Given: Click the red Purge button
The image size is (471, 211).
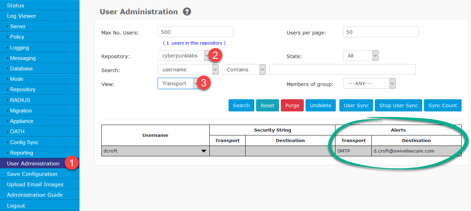Looking at the screenshot, I should (292, 105).
